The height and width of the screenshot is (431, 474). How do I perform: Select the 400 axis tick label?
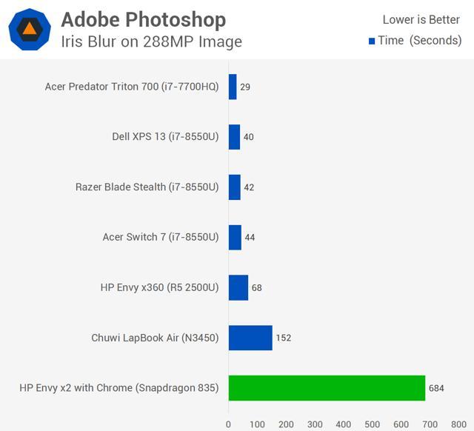click(x=343, y=425)
